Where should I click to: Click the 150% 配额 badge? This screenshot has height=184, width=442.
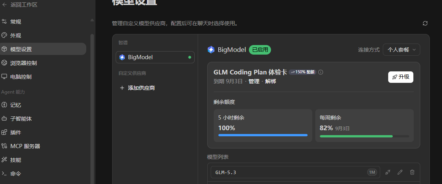point(302,72)
